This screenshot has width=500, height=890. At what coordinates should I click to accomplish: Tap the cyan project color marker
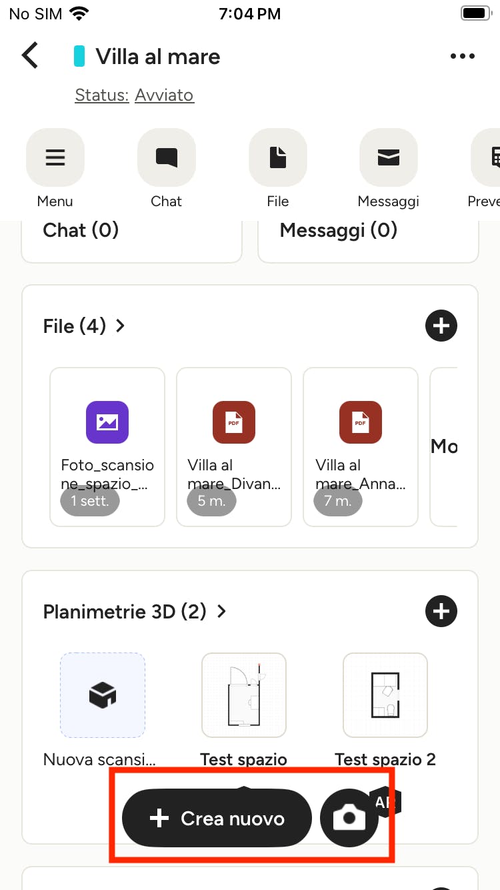pyautogui.click(x=79, y=57)
